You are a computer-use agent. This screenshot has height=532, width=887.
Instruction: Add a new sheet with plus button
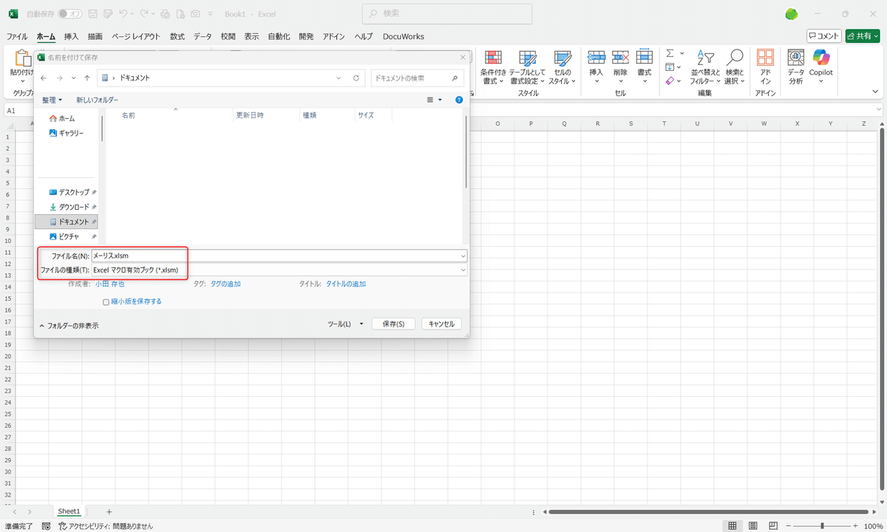(x=109, y=511)
